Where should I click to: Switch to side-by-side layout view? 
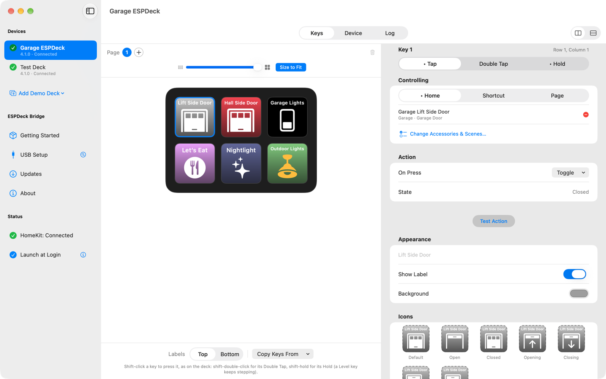578,33
